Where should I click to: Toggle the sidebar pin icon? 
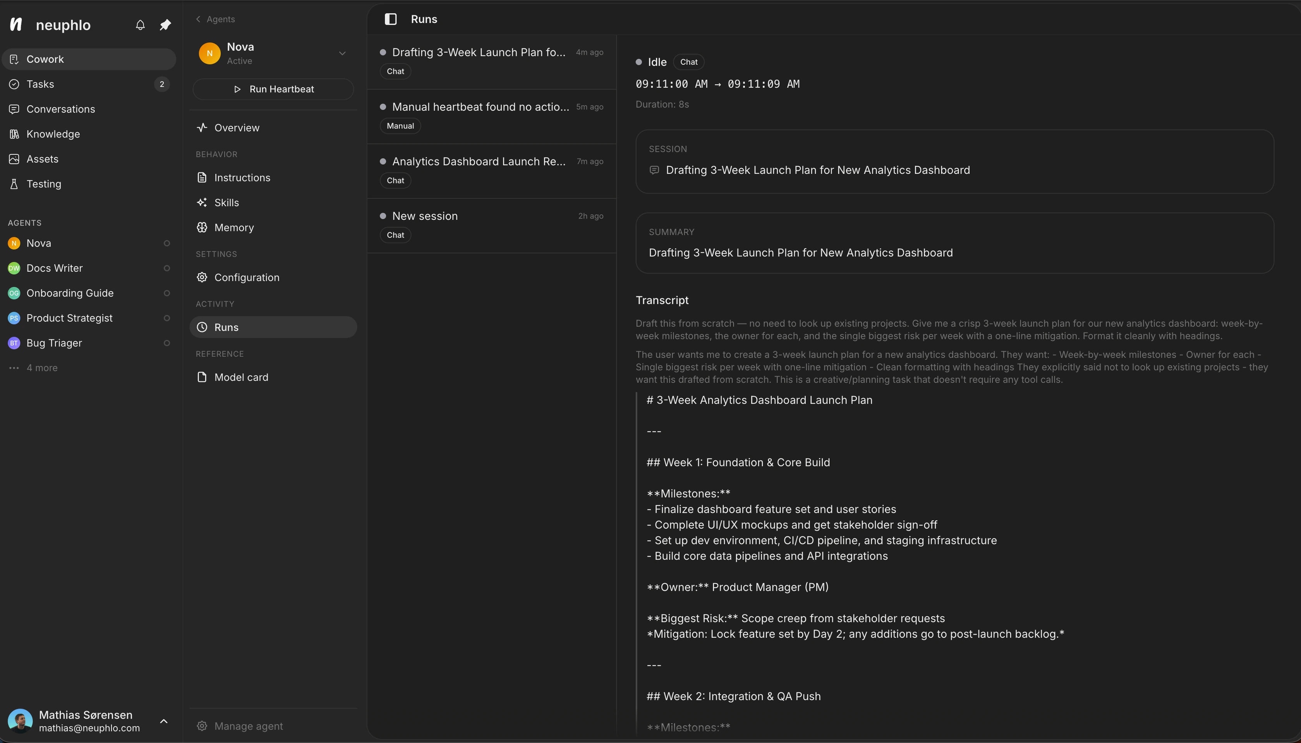(165, 24)
